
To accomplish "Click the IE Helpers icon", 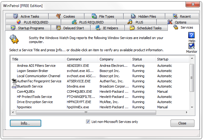I will (98, 27).
